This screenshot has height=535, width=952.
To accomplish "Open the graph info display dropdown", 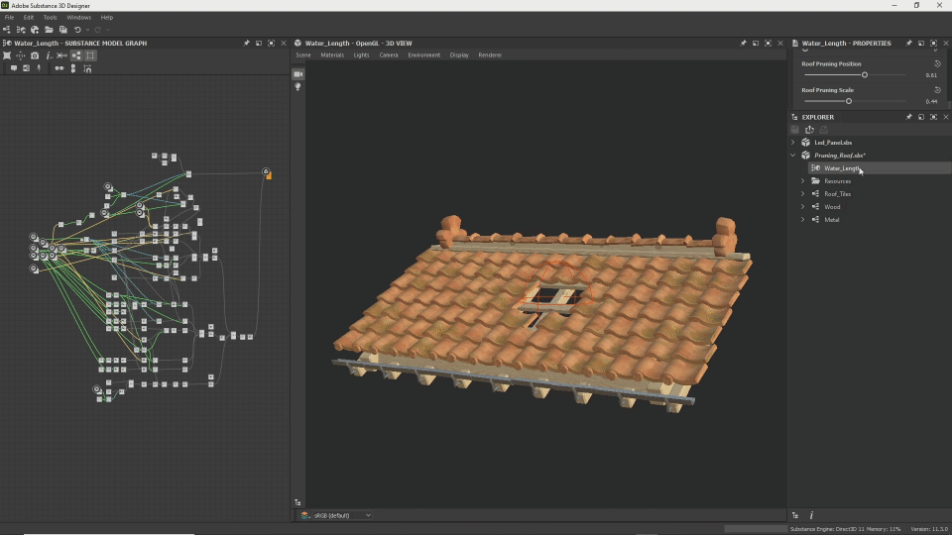I will click(x=49, y=55).
